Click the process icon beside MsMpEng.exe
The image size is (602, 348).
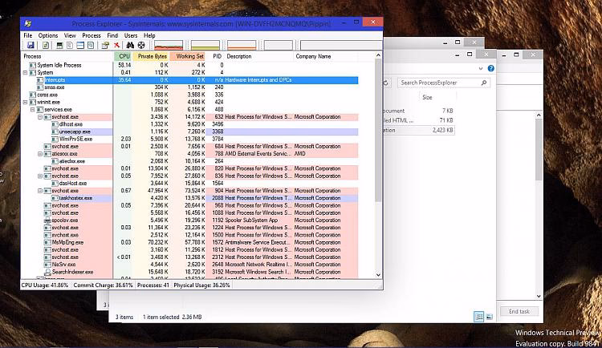pos(47,242)
